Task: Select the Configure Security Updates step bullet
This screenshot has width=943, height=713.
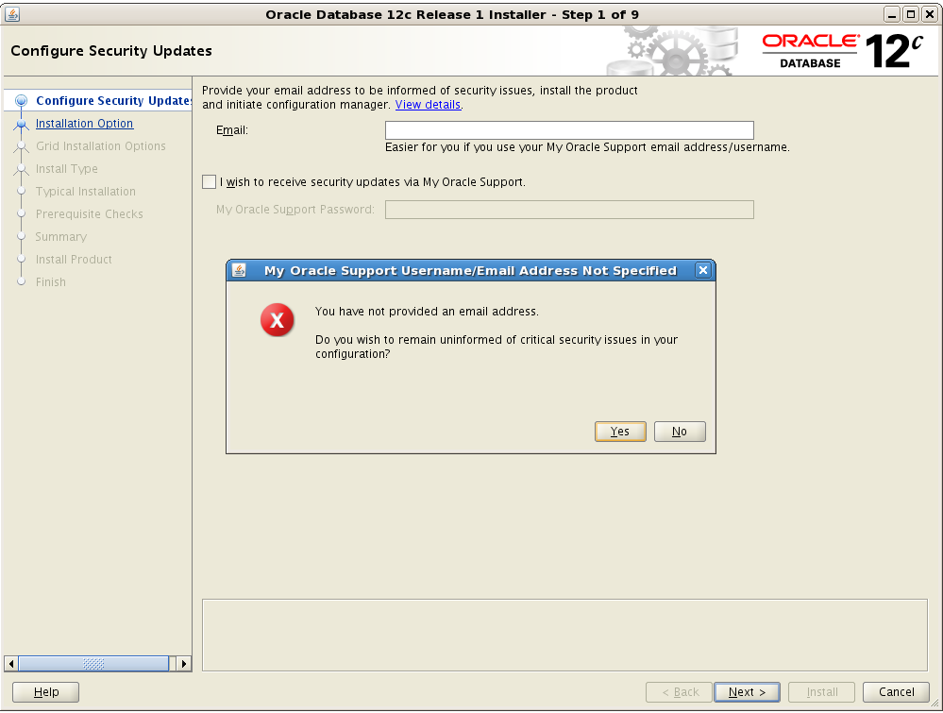Action: click(22, 100)
